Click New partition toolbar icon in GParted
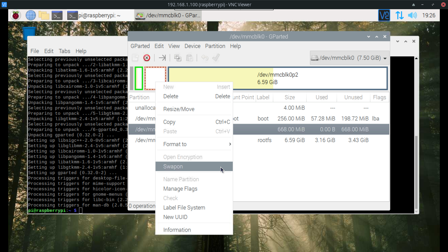The width and height of the screenshot is (448, 252). click(135, 58)
